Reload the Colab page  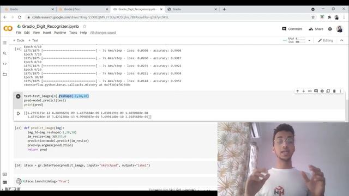20,17
